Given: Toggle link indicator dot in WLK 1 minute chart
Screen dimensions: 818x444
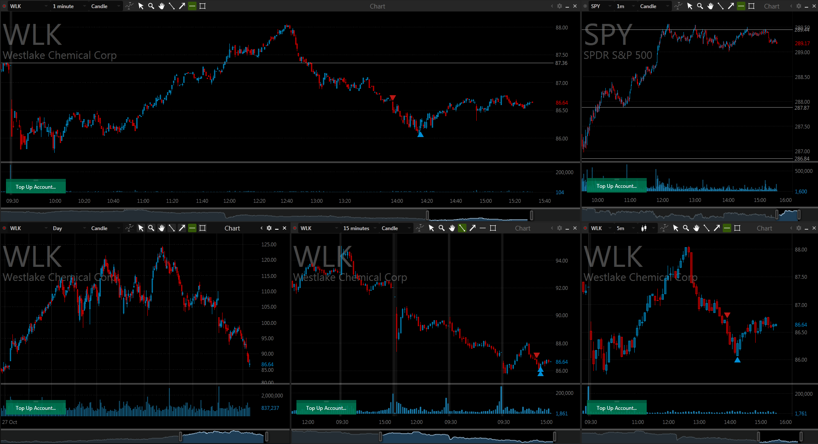Looking at the screenshot, I should (x=4, y=6).
